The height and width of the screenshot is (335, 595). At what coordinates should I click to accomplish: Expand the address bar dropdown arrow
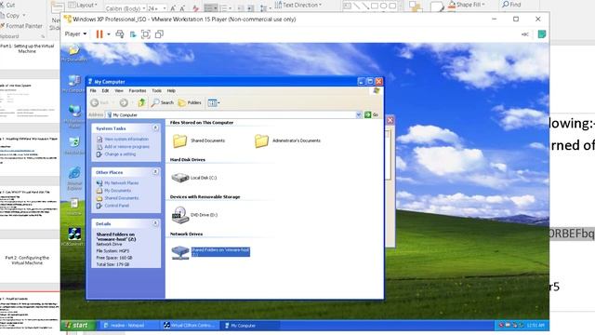tap(358, 114)
